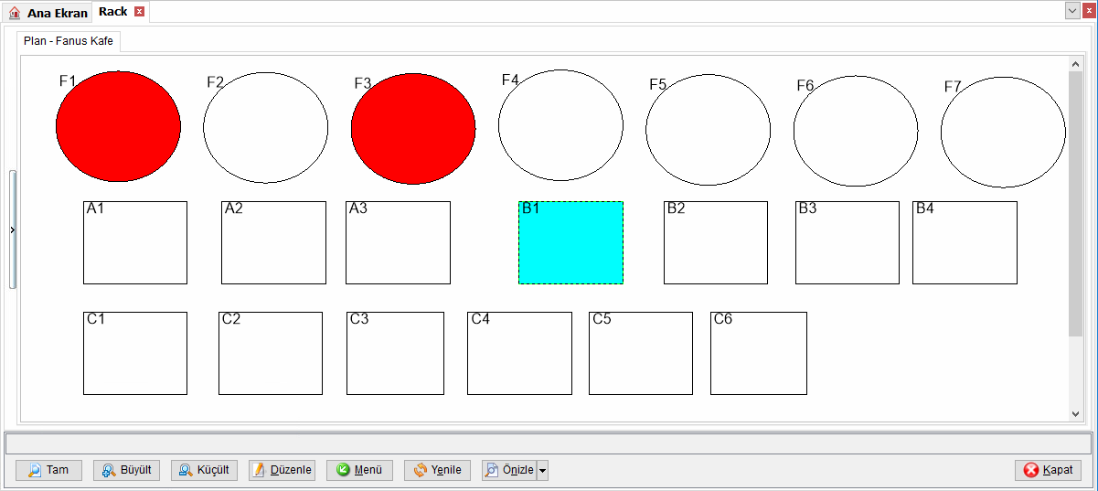The height and width of the screenshot is (491, 1098).
Task: Select the cyan table B1
Action: coord(570,242)
